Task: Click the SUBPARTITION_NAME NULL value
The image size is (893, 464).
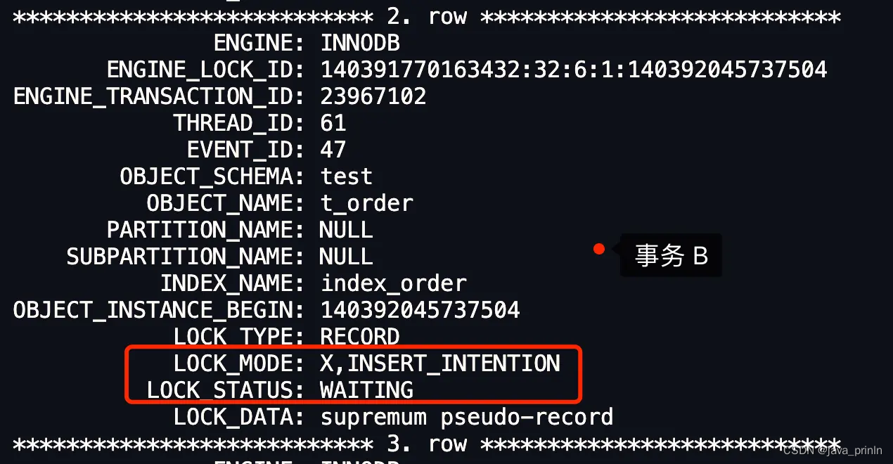Action: tap(346, 257)
